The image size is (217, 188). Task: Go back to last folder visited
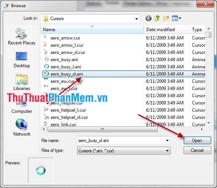149,18
